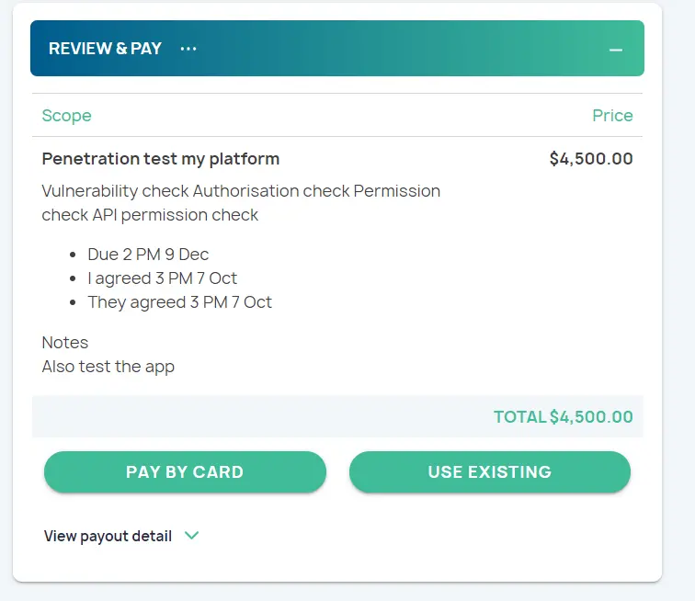Open the three-dot menu beside REVIEW & PAY
Image resolution: width=695 pixels, height=601 pixels.
(188, 49)
